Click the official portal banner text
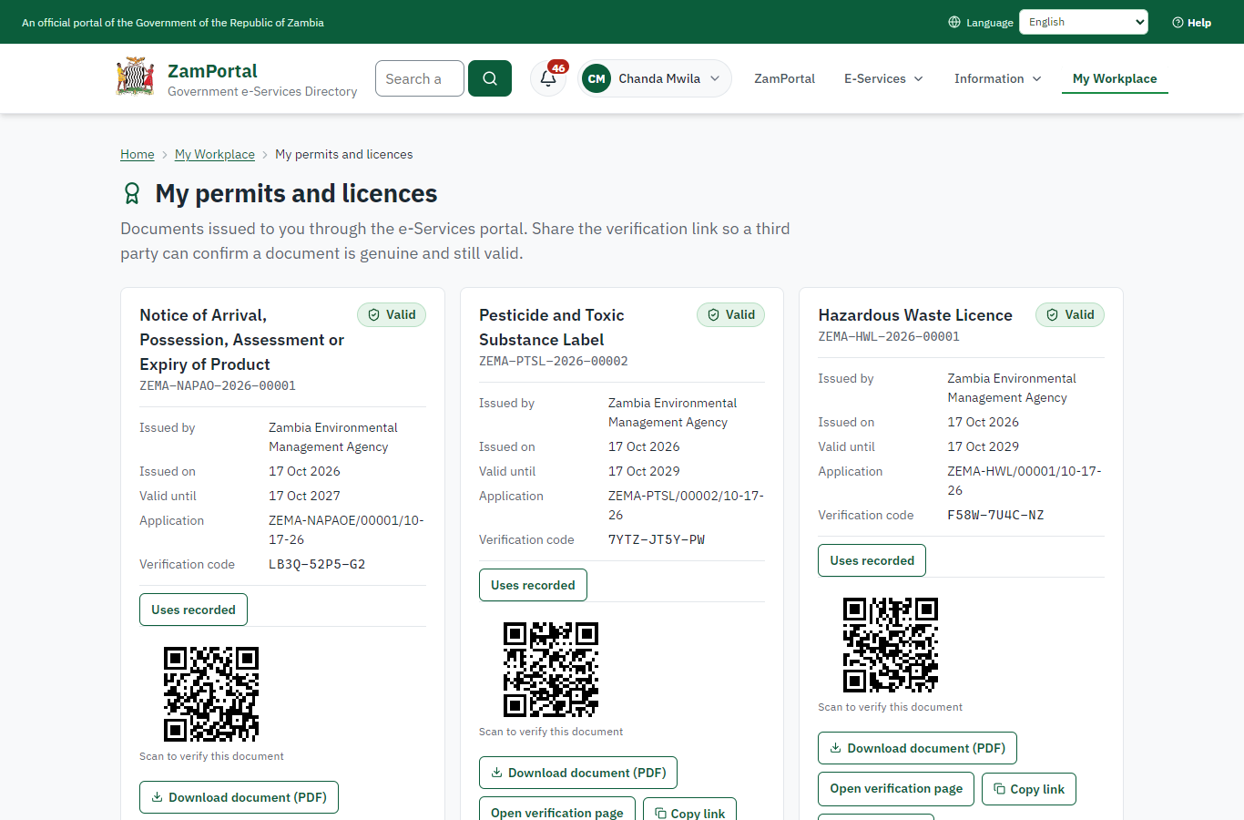 pos(173,22)
